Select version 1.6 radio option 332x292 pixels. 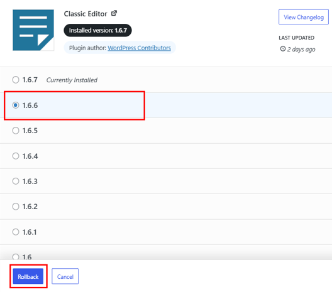16,257
